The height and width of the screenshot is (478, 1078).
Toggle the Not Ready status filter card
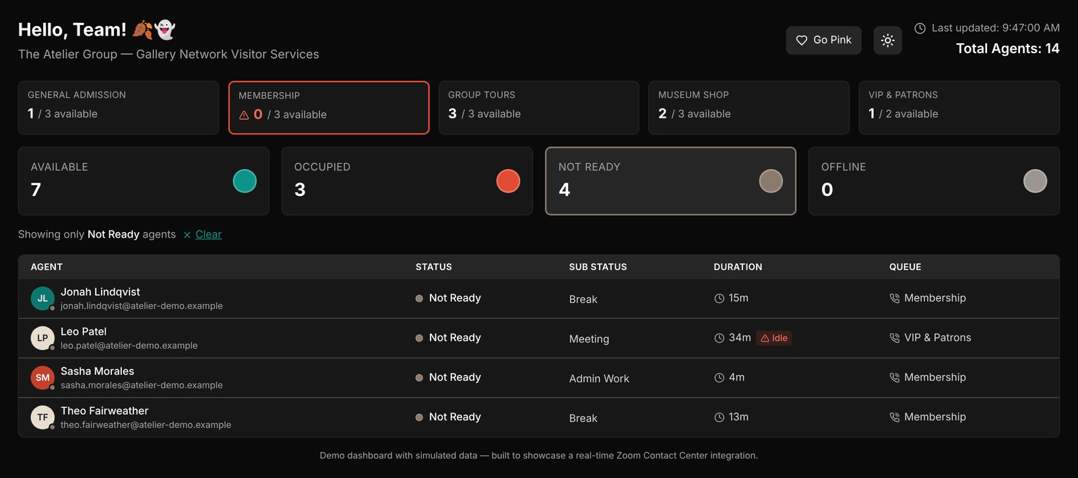pyautogui.click(x=670, y=181)
